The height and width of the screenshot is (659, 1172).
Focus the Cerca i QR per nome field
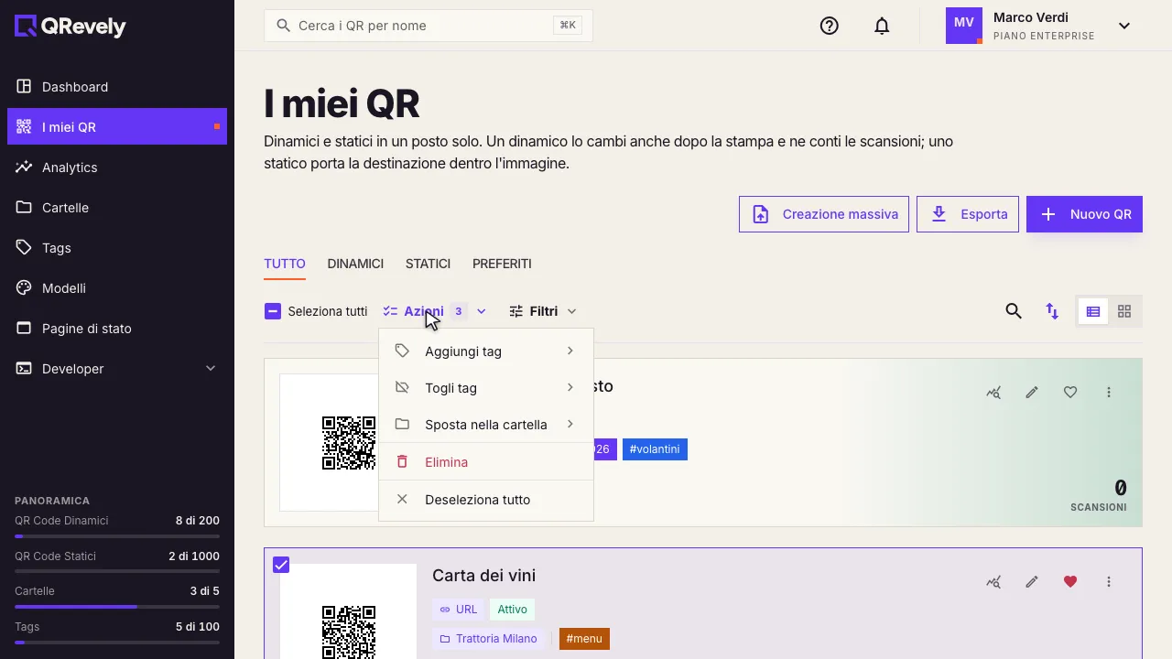(x=429, y=26)
